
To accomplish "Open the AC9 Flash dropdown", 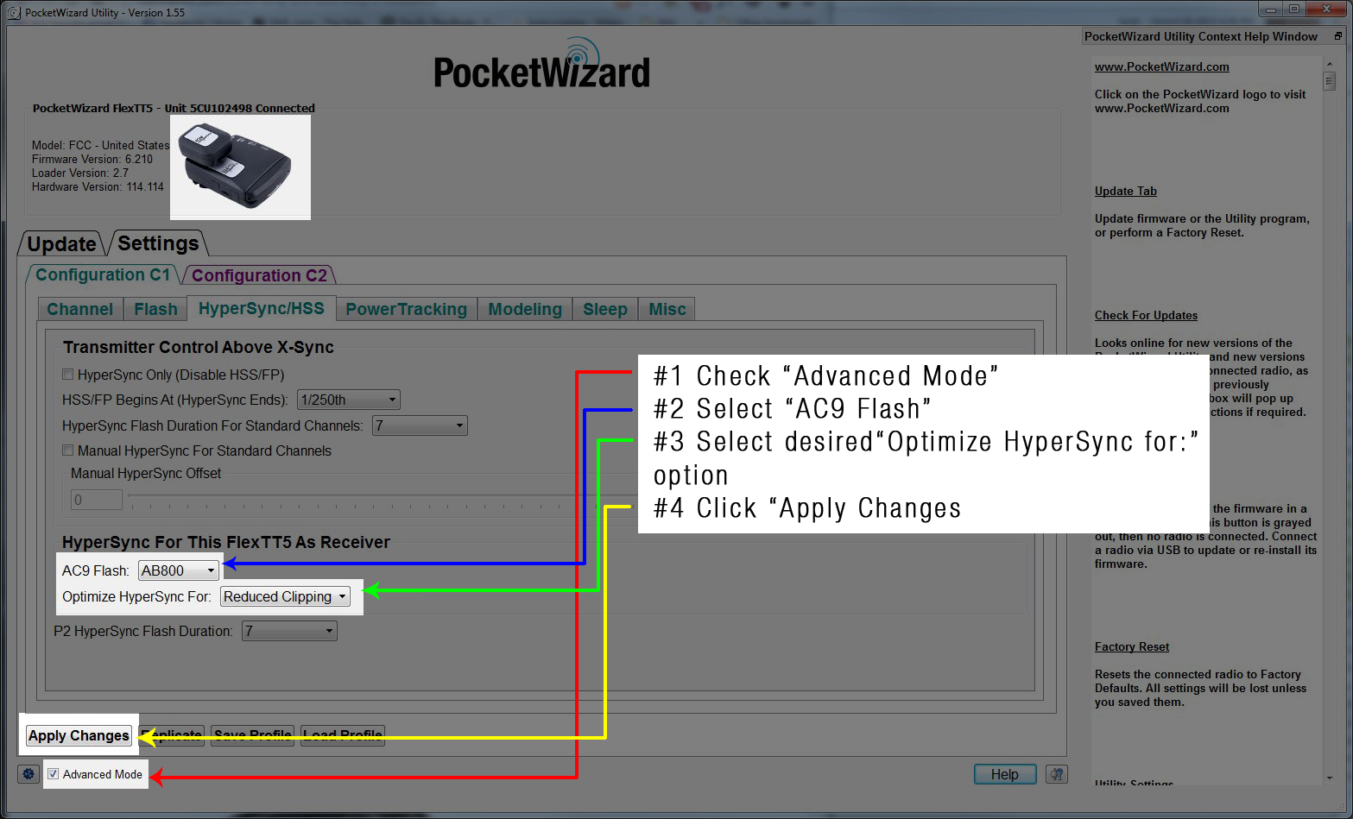I will coord(179,570).
